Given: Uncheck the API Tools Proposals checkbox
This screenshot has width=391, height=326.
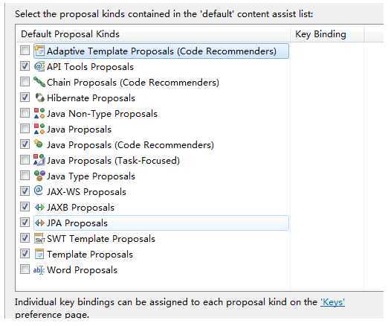Looking at the screenshot, I should pyautogui.click(x=25, y=66).
